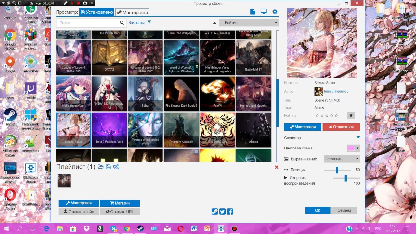416x234 pixels.
Task: Open playlist settings gears icon
Action: click(x=116, y=167)
